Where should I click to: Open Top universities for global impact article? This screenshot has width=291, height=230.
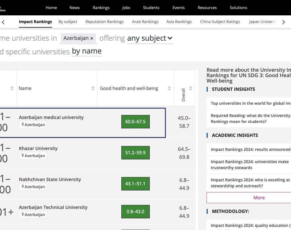(251, 103)
